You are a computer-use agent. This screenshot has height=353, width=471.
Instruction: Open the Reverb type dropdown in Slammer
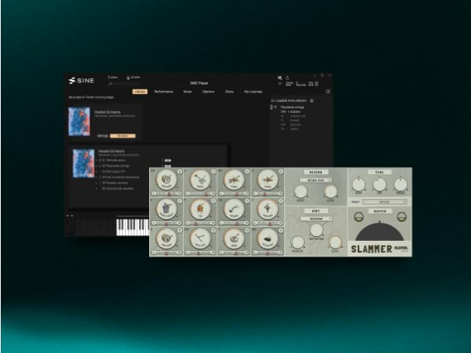pyautogui.click(x=316, y=180)
